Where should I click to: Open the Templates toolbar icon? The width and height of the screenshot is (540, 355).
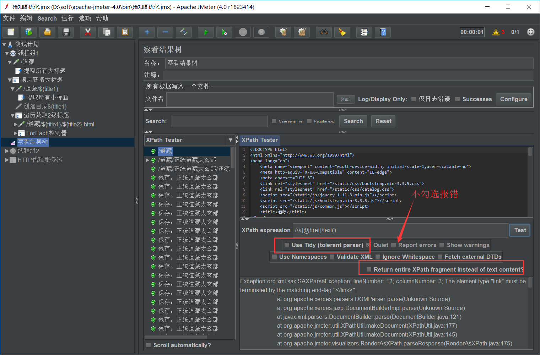tap(29, 32)
